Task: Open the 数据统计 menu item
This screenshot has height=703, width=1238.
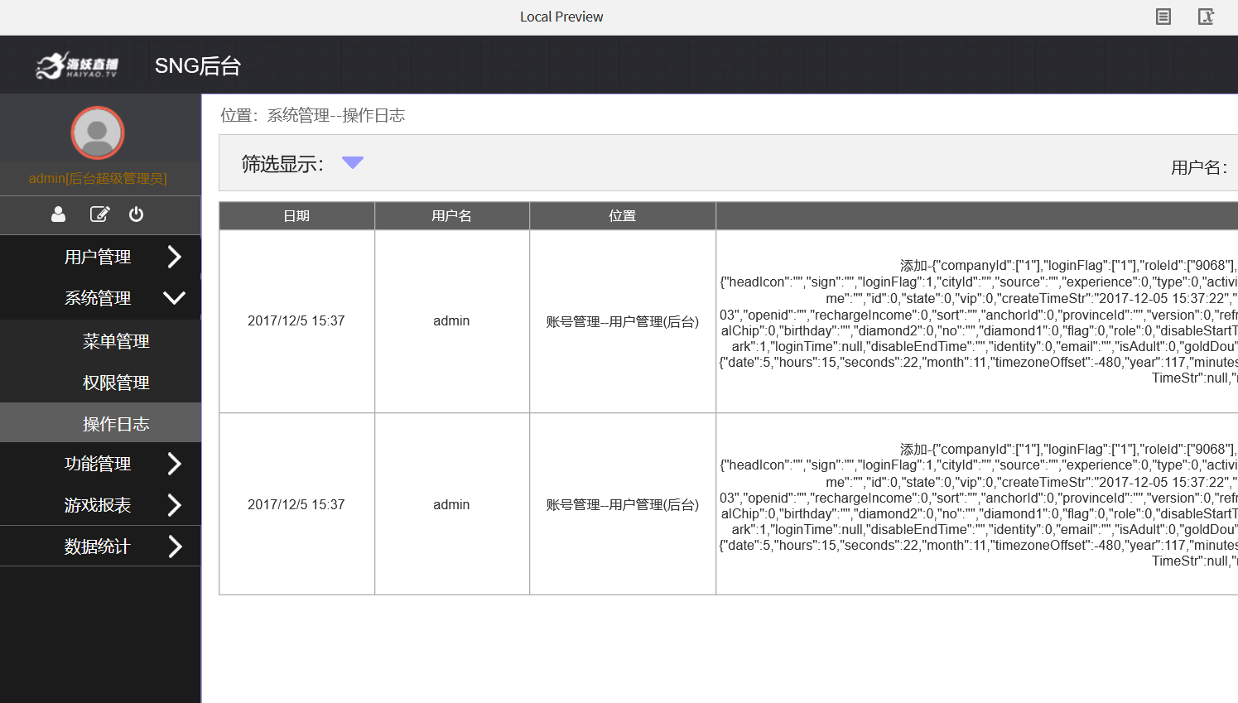Action: [x=98, y=547]
